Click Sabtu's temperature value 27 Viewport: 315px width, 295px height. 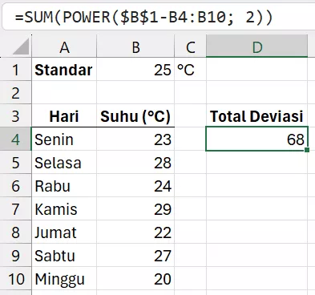tap(135, 256)
